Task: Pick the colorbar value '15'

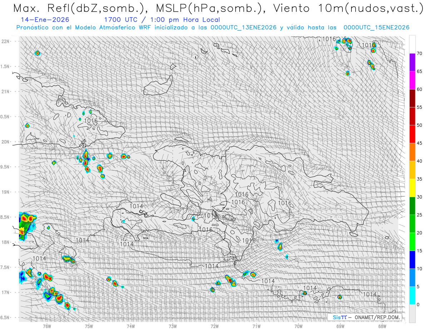Action: click(x=419, y=251)
